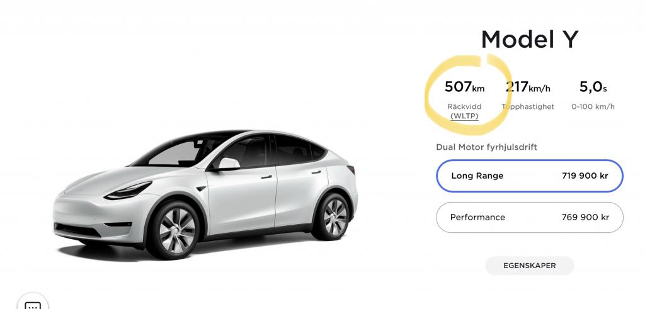Click the car's headlight
This screenshot has width=645, height=309.
[128, 191]
